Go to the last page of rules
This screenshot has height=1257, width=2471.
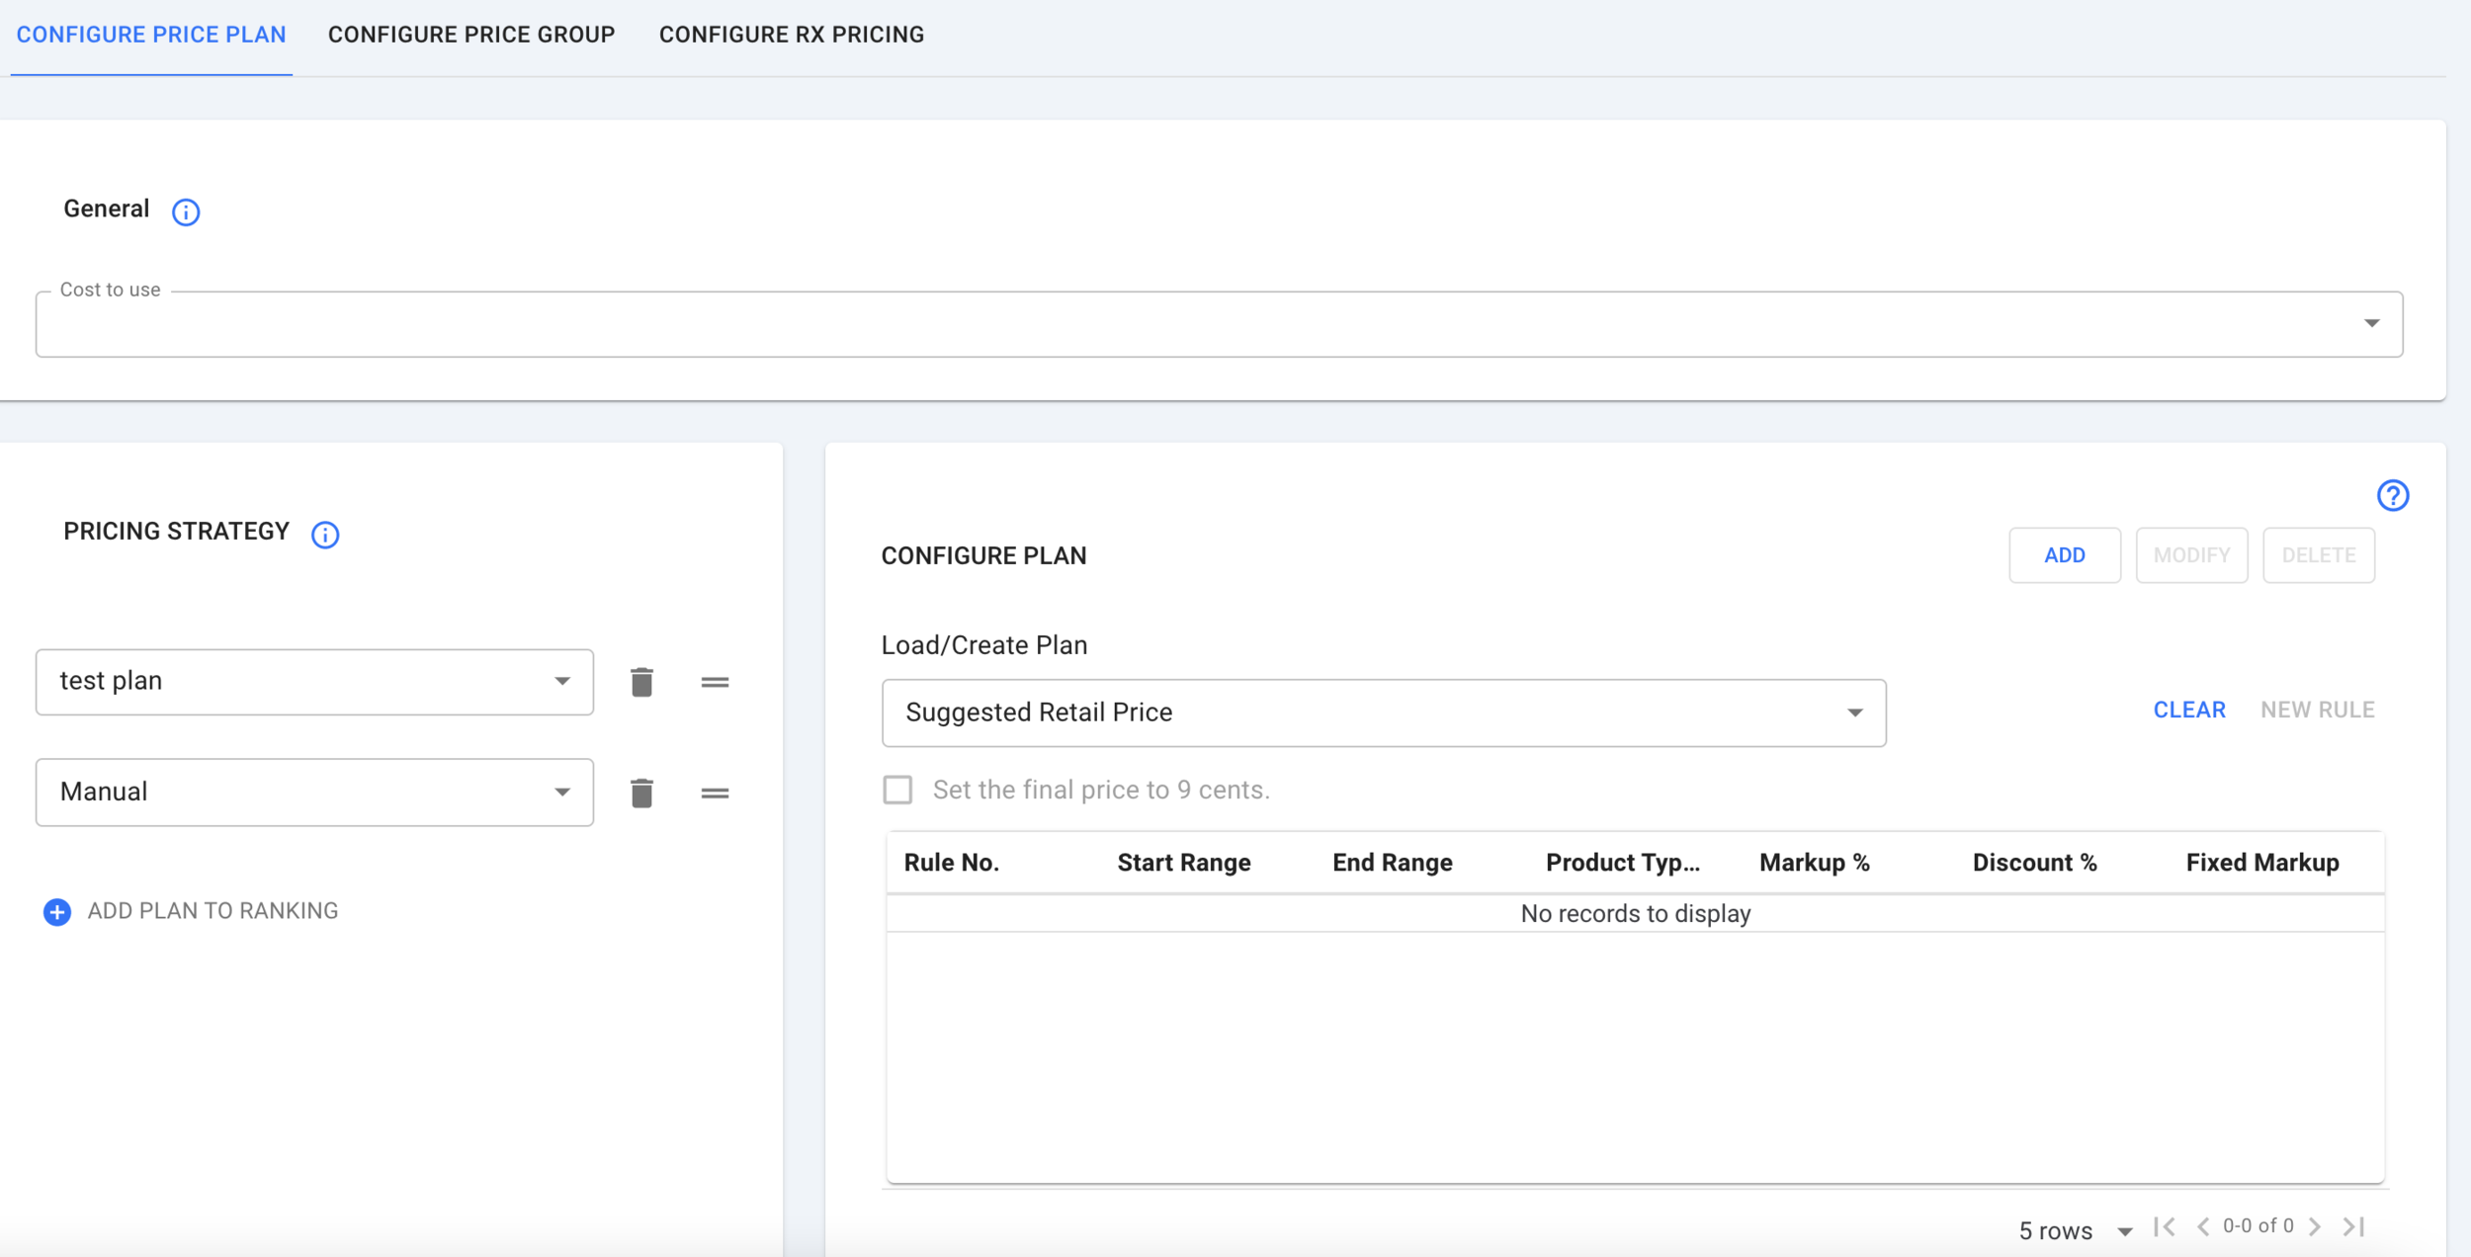click(2353, 1226)
